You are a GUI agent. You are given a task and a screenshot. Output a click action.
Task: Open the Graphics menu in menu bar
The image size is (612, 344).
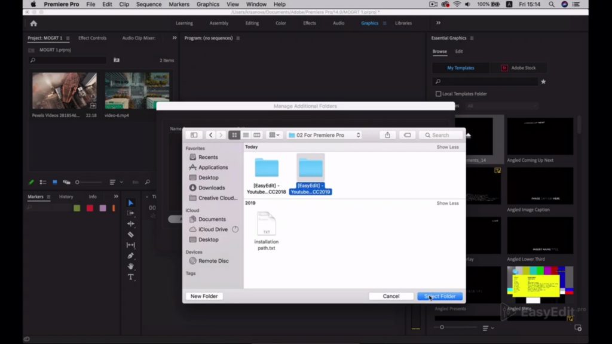point(207,4)
